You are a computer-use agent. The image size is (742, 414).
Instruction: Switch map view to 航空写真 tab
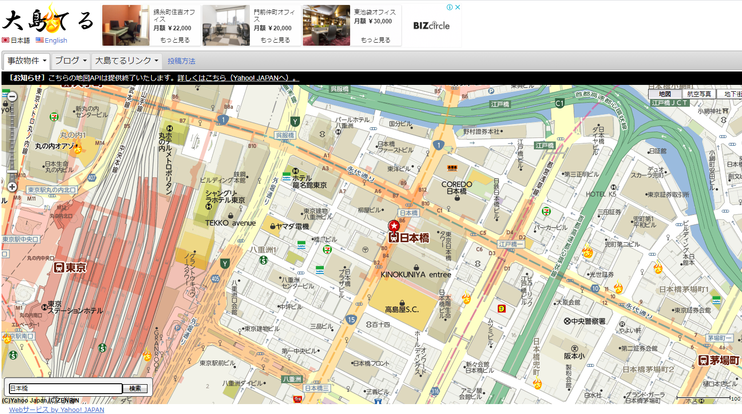tap(699, 94)
